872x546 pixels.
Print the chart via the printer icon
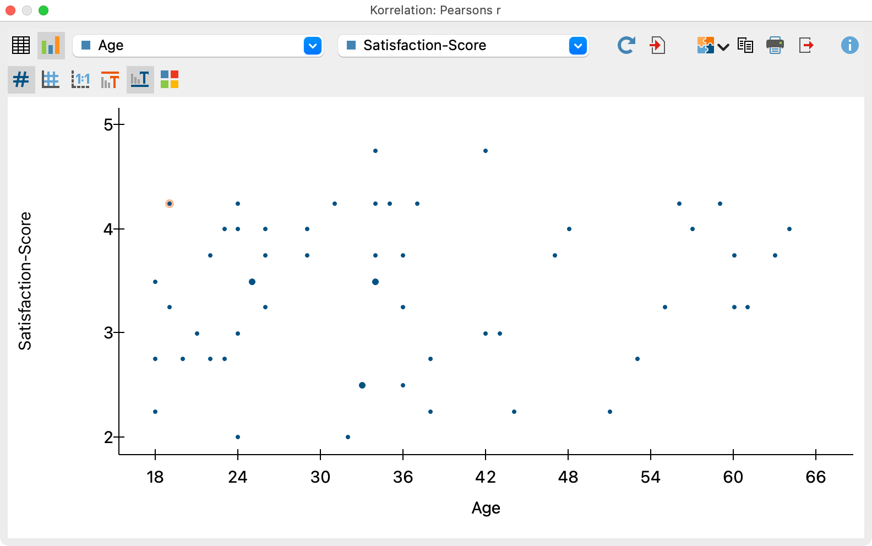775,45
